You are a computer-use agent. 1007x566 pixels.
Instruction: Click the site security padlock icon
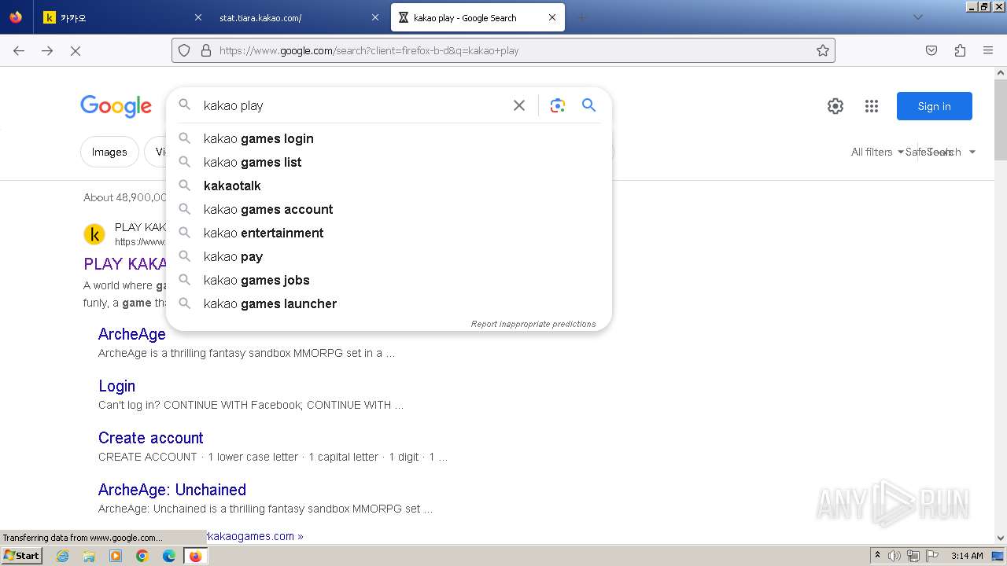206,50
